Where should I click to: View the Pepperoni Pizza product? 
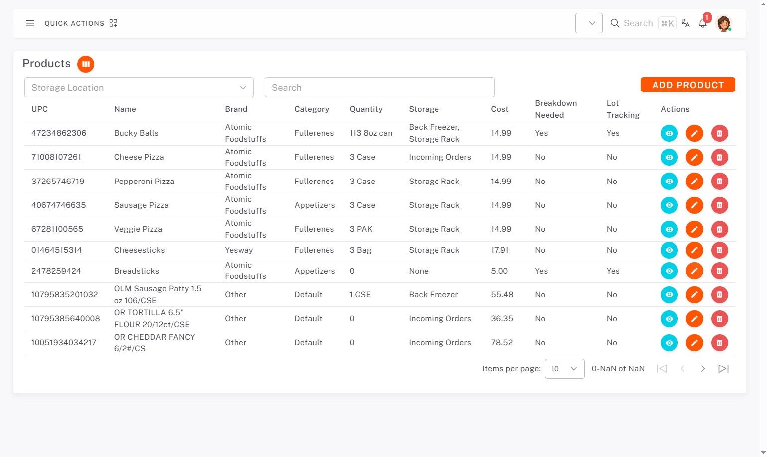669,181
